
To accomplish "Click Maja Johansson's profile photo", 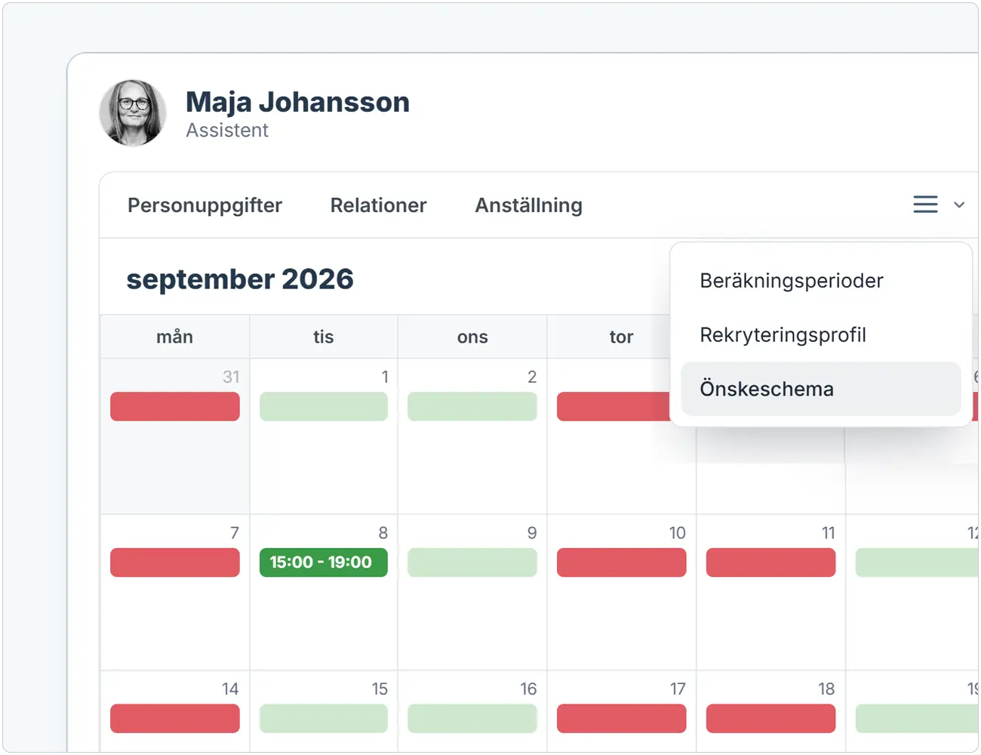I will 133,113.
